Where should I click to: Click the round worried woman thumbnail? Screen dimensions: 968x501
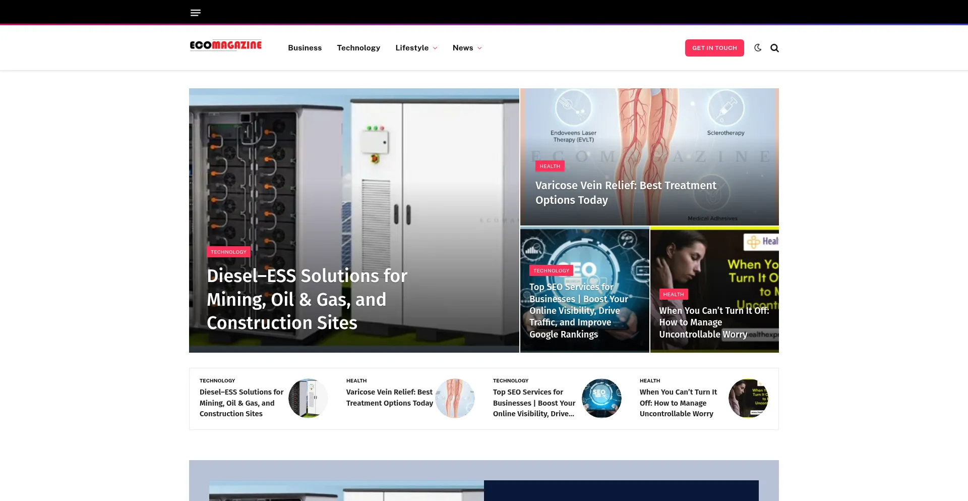pyautogui.click(x=748, y=398)
